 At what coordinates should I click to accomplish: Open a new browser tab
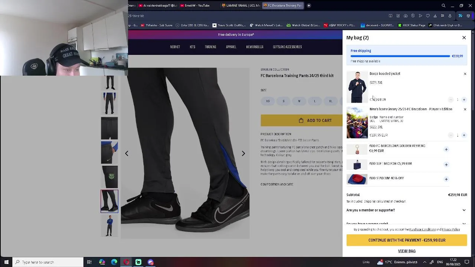[x=309, y=6]
